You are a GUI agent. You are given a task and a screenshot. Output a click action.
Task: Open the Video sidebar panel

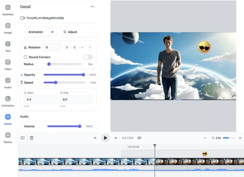8,65
